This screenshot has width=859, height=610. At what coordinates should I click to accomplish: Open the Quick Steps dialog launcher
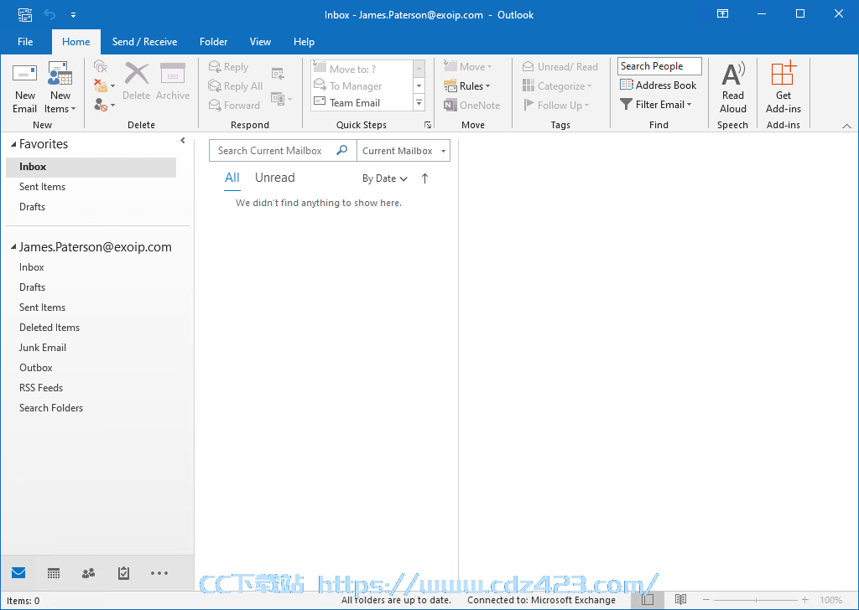click(428, 126)
